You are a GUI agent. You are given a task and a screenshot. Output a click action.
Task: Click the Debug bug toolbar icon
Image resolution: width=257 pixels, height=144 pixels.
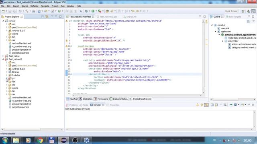pos(86,11)
